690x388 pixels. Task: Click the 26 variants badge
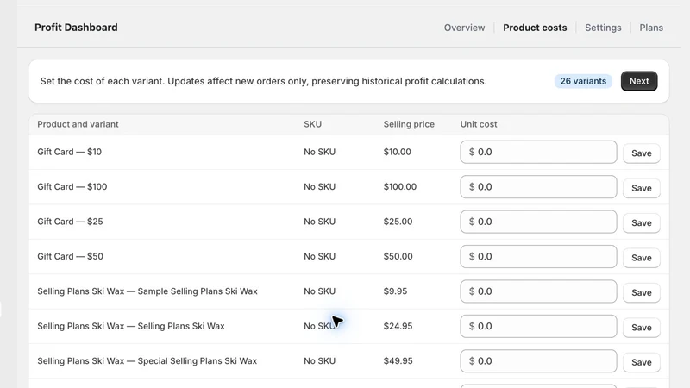click(x=583, y=81)
